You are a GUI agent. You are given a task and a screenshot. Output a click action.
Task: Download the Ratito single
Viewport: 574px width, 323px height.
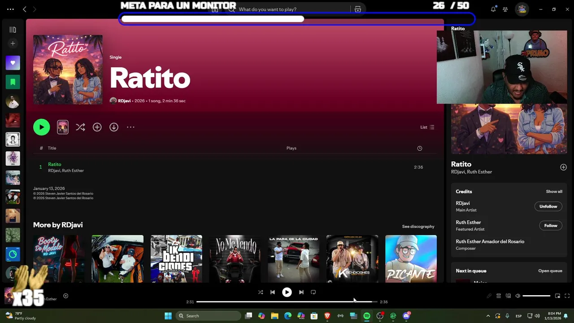coord(114,127)
